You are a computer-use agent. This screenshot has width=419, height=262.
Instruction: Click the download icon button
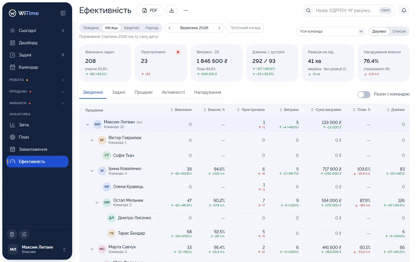point(172,10)
